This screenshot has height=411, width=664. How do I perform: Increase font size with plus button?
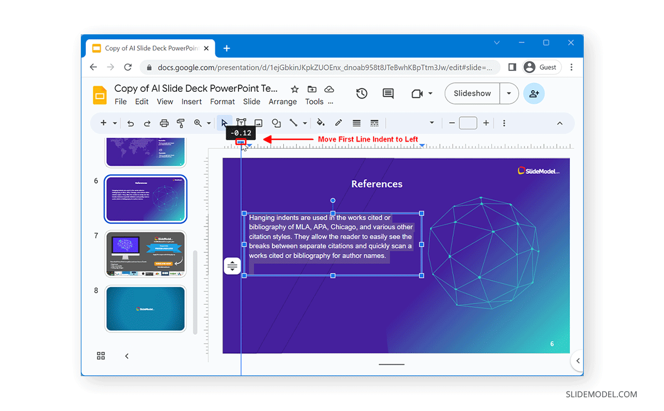486,123
